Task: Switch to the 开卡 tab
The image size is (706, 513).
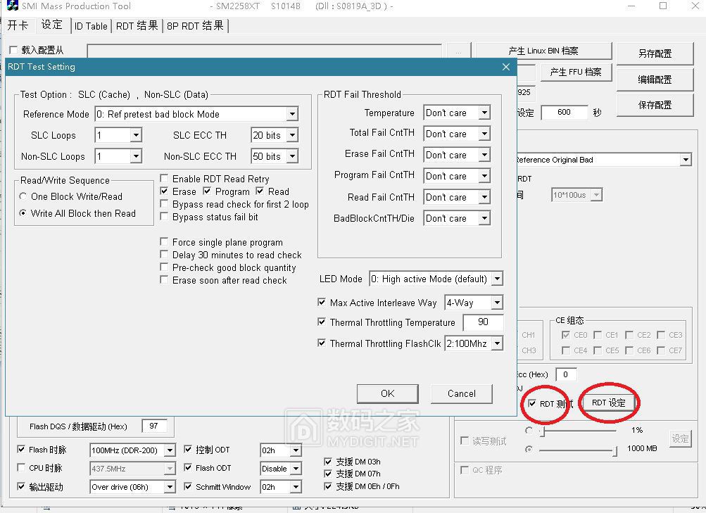Action: coord(18,25)
